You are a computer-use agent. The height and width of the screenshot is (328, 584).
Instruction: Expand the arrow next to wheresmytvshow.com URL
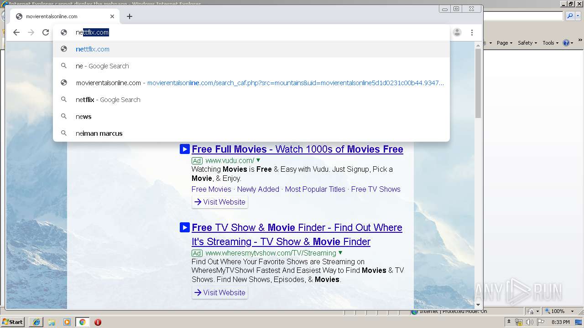[x=340, y=253]
